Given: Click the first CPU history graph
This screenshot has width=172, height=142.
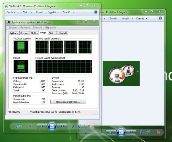Looking at the screenshot, I should [x=42, y=47].
